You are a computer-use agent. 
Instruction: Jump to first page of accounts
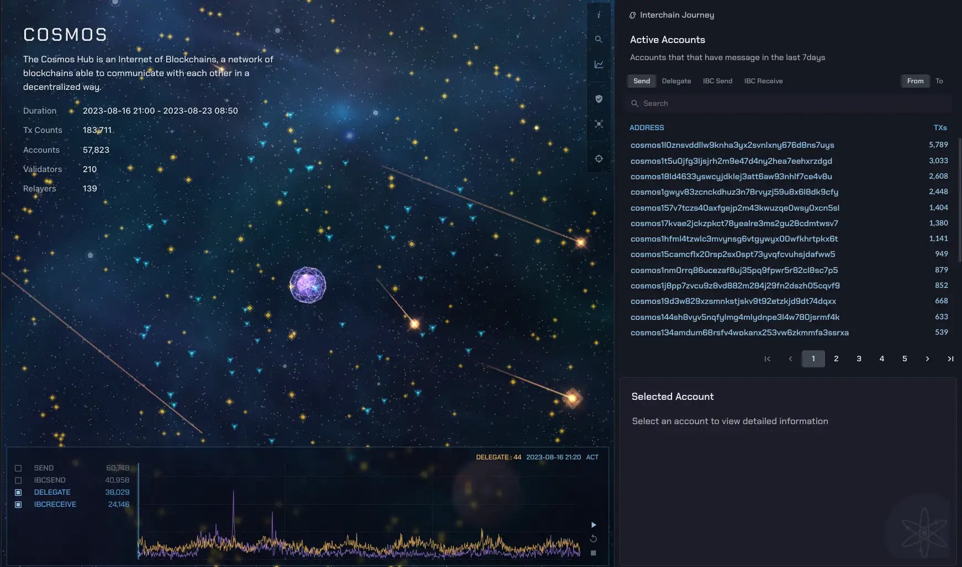pyautogui.click(x=767, y=359)
